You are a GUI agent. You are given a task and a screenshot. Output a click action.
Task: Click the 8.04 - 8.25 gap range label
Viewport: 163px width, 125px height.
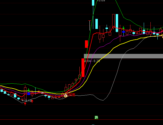click(x=92, y=61)
